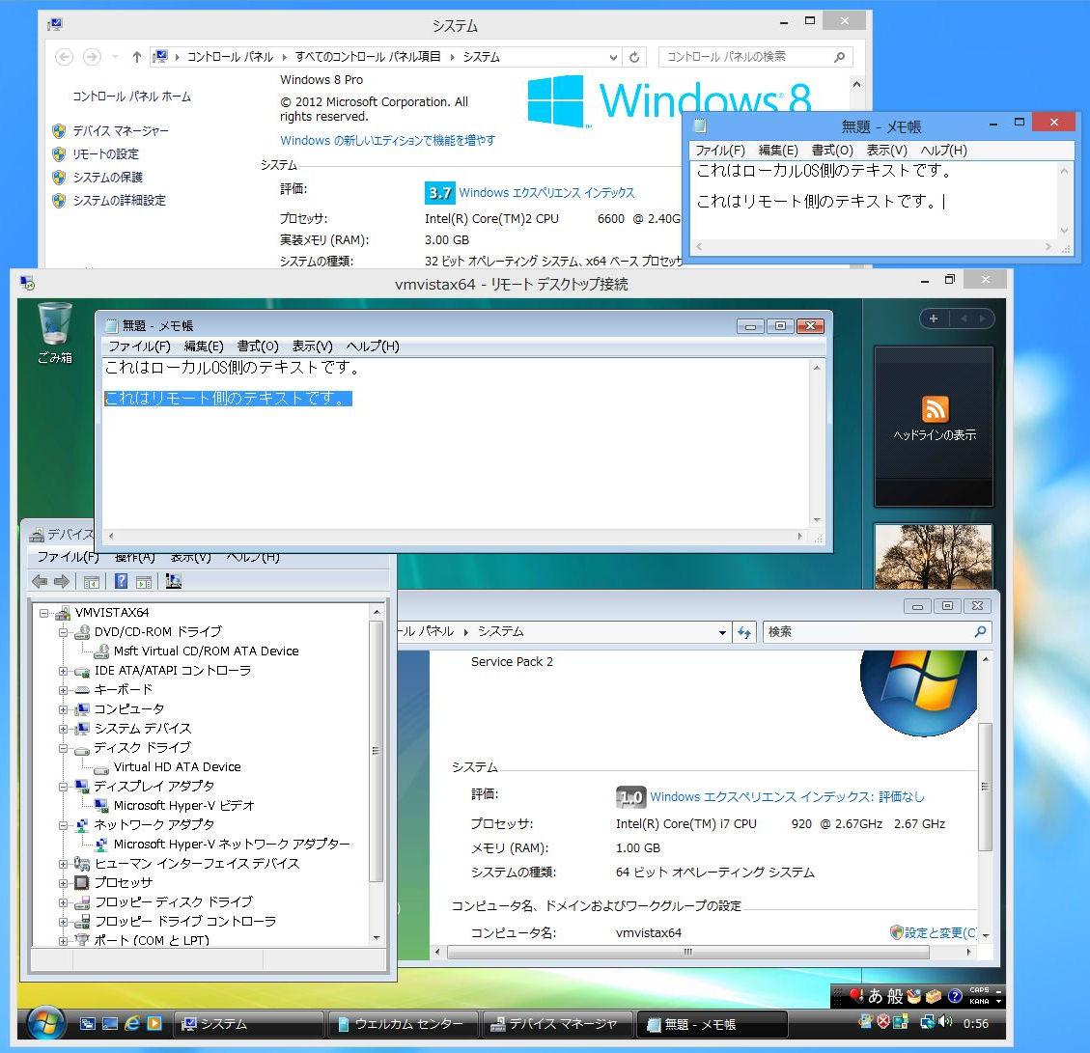Collapse the VMVISTAX64 root node
1090x1053 pixels.
click(x=43, y=613)
